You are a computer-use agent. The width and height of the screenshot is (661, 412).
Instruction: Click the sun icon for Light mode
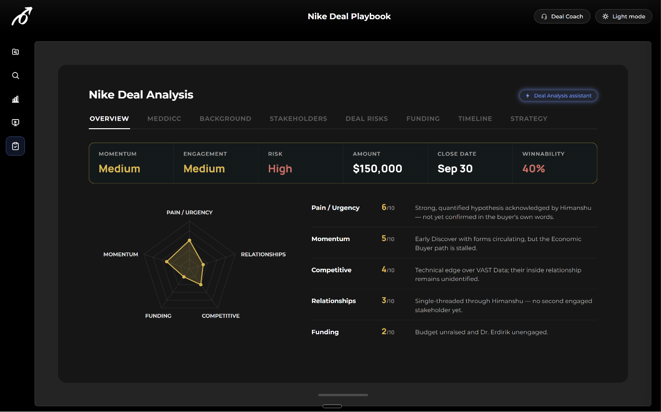pos(605,16)
